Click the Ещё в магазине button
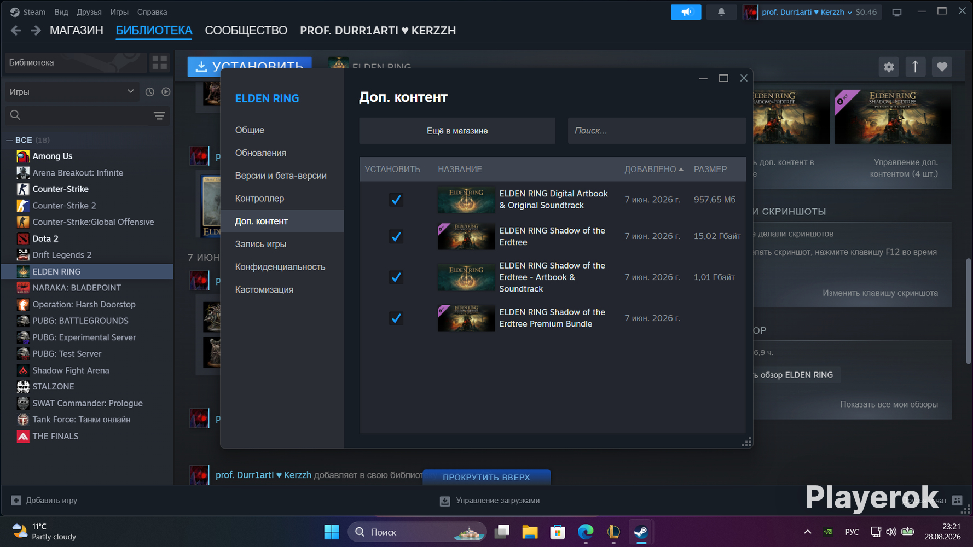This screenshot has height=547, width=973. pos(457,131)
